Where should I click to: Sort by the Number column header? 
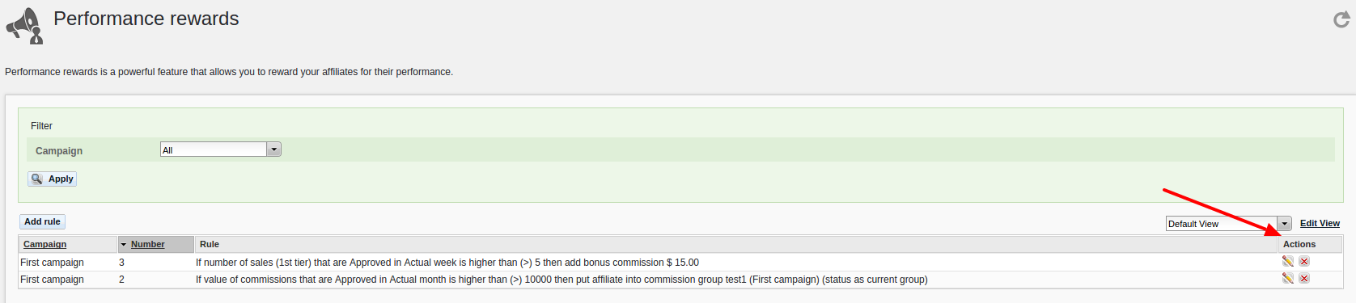point(147,244)
